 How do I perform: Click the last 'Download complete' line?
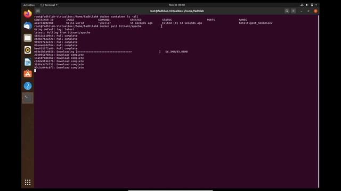tap(59, 67)
